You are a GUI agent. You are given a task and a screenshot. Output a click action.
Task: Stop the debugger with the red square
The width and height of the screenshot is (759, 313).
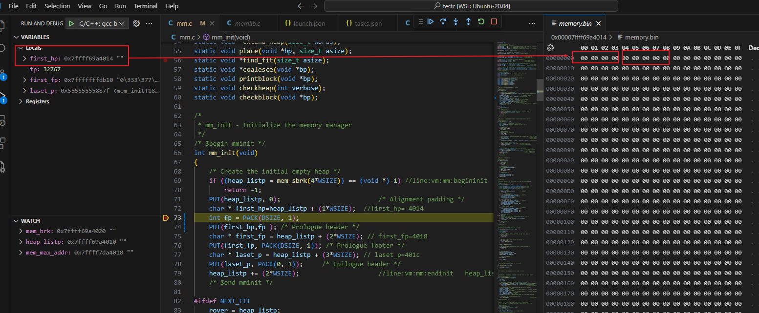point(494,22)
